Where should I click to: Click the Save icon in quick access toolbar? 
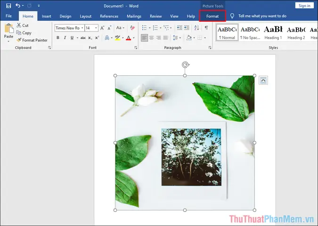[x=8, y=6]
